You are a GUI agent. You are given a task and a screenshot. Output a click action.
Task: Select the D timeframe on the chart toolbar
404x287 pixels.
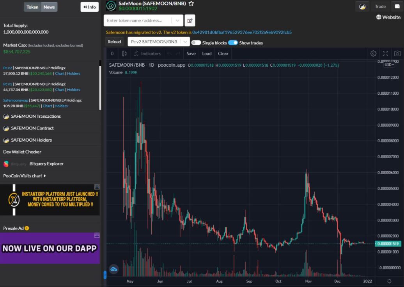coord(112,53)
